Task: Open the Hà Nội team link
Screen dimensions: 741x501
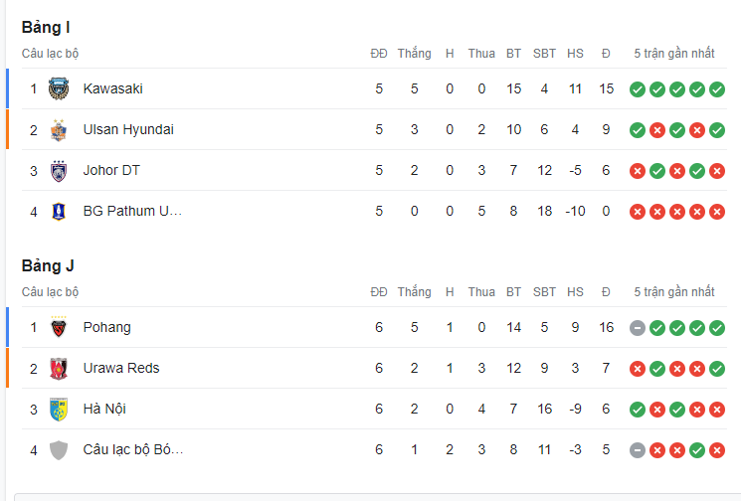Action: pos(104,409)
